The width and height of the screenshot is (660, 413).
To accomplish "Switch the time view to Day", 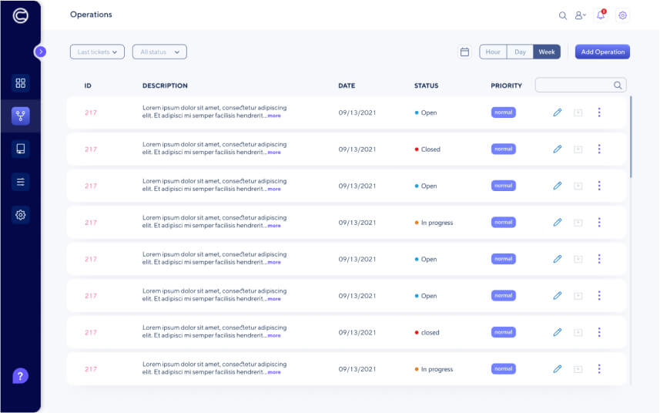I will (x=521, y=52).
